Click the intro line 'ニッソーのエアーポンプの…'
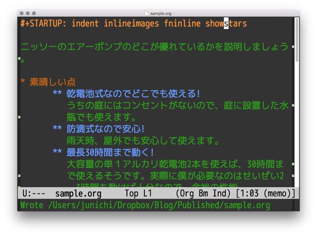 [154, 47]
